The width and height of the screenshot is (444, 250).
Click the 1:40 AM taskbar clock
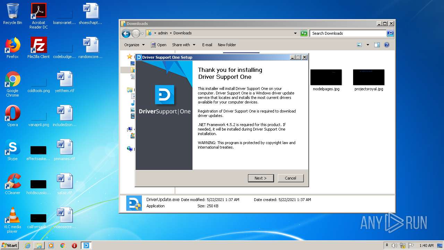[426, 245]
